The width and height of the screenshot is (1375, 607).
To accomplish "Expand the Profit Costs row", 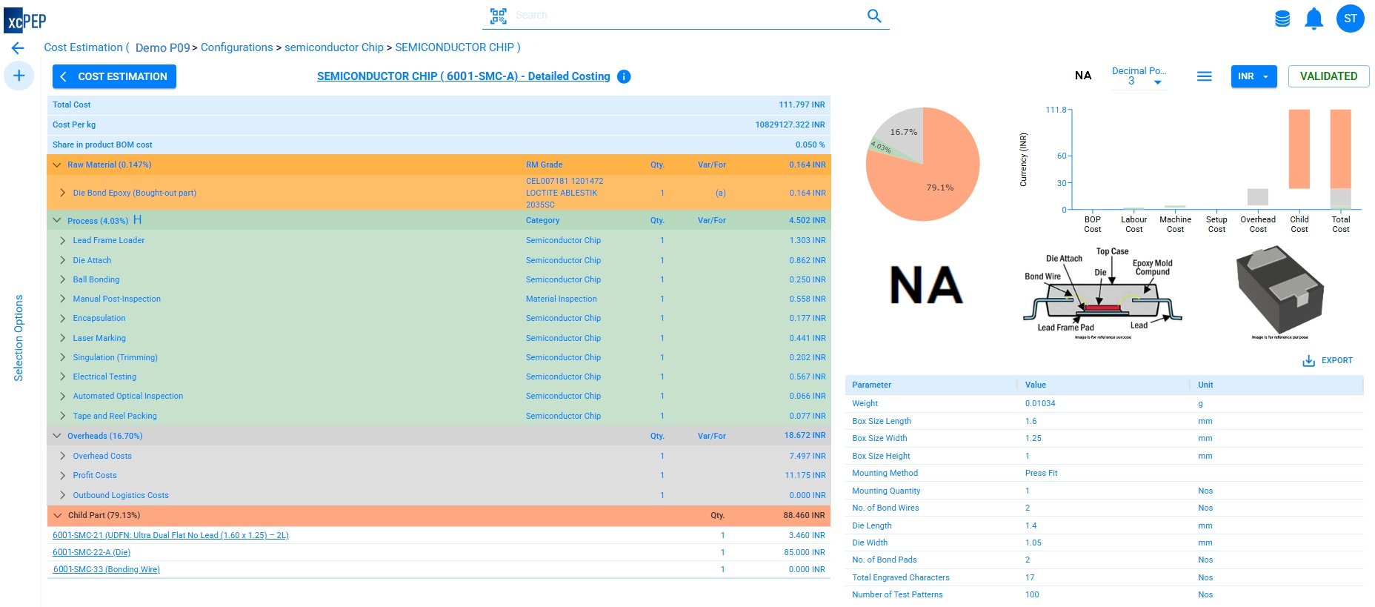I will pos(63,475).
